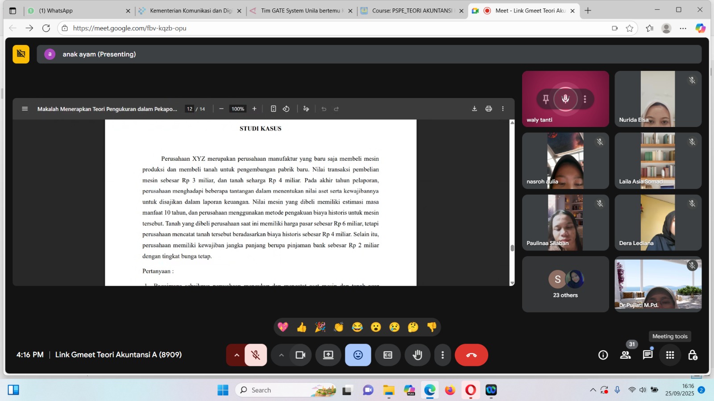
Task: Download the presented PDF document
Action: 474,109
